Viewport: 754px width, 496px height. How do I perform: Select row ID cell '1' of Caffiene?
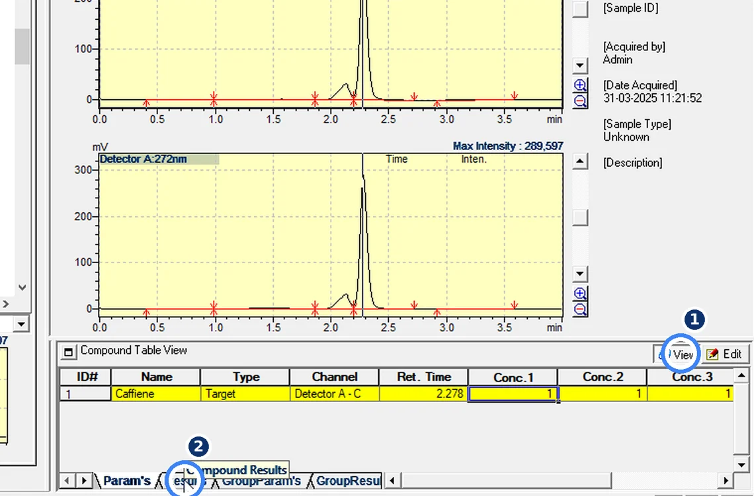coord(85,394)
